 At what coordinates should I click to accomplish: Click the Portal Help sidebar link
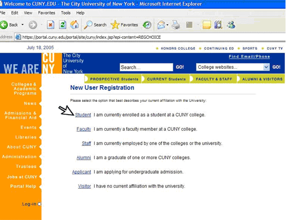tap(23, 186)
